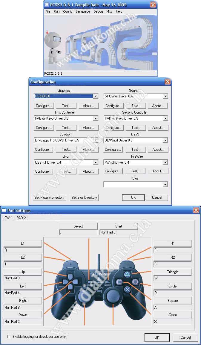Click the Left mapping button

(23, 286)
